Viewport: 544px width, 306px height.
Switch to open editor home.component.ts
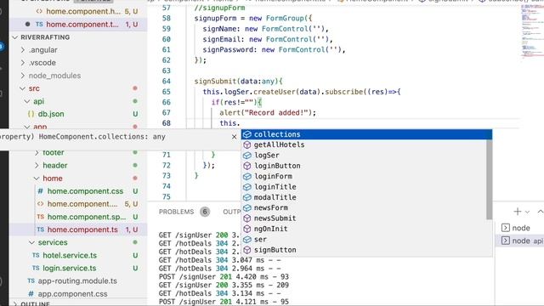click(82, 25)
